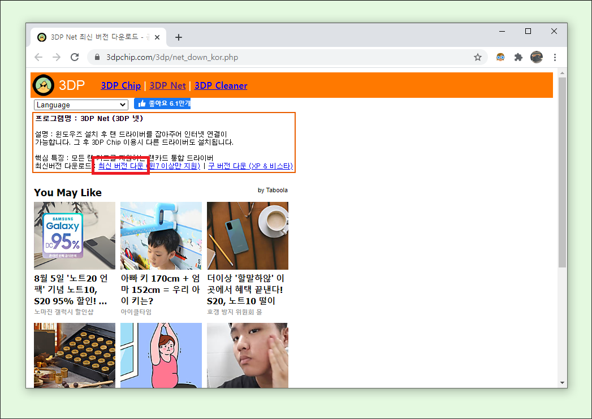Open the stretching woman illustration ad
Image resolution: width=592 pixels, height=419 pixels.
click(x=161, y=355)
